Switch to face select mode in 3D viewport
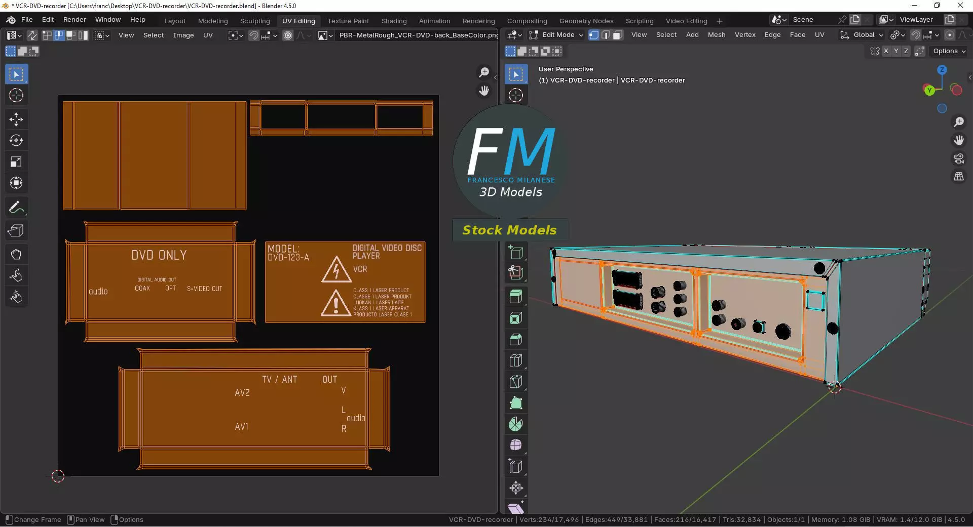 [617, 35]
